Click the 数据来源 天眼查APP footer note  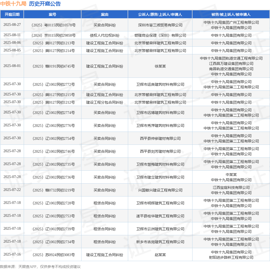(40, 267)
